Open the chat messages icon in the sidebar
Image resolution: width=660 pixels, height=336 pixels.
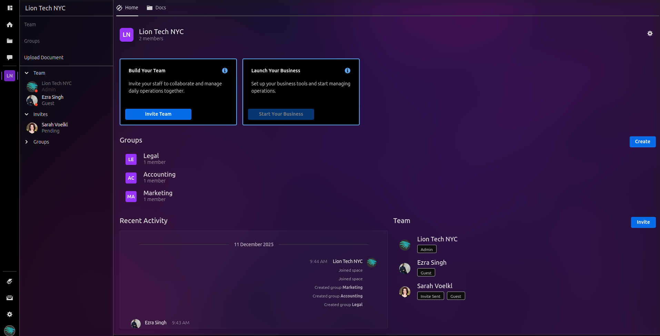pyautogui.click(x=10, y=57)
